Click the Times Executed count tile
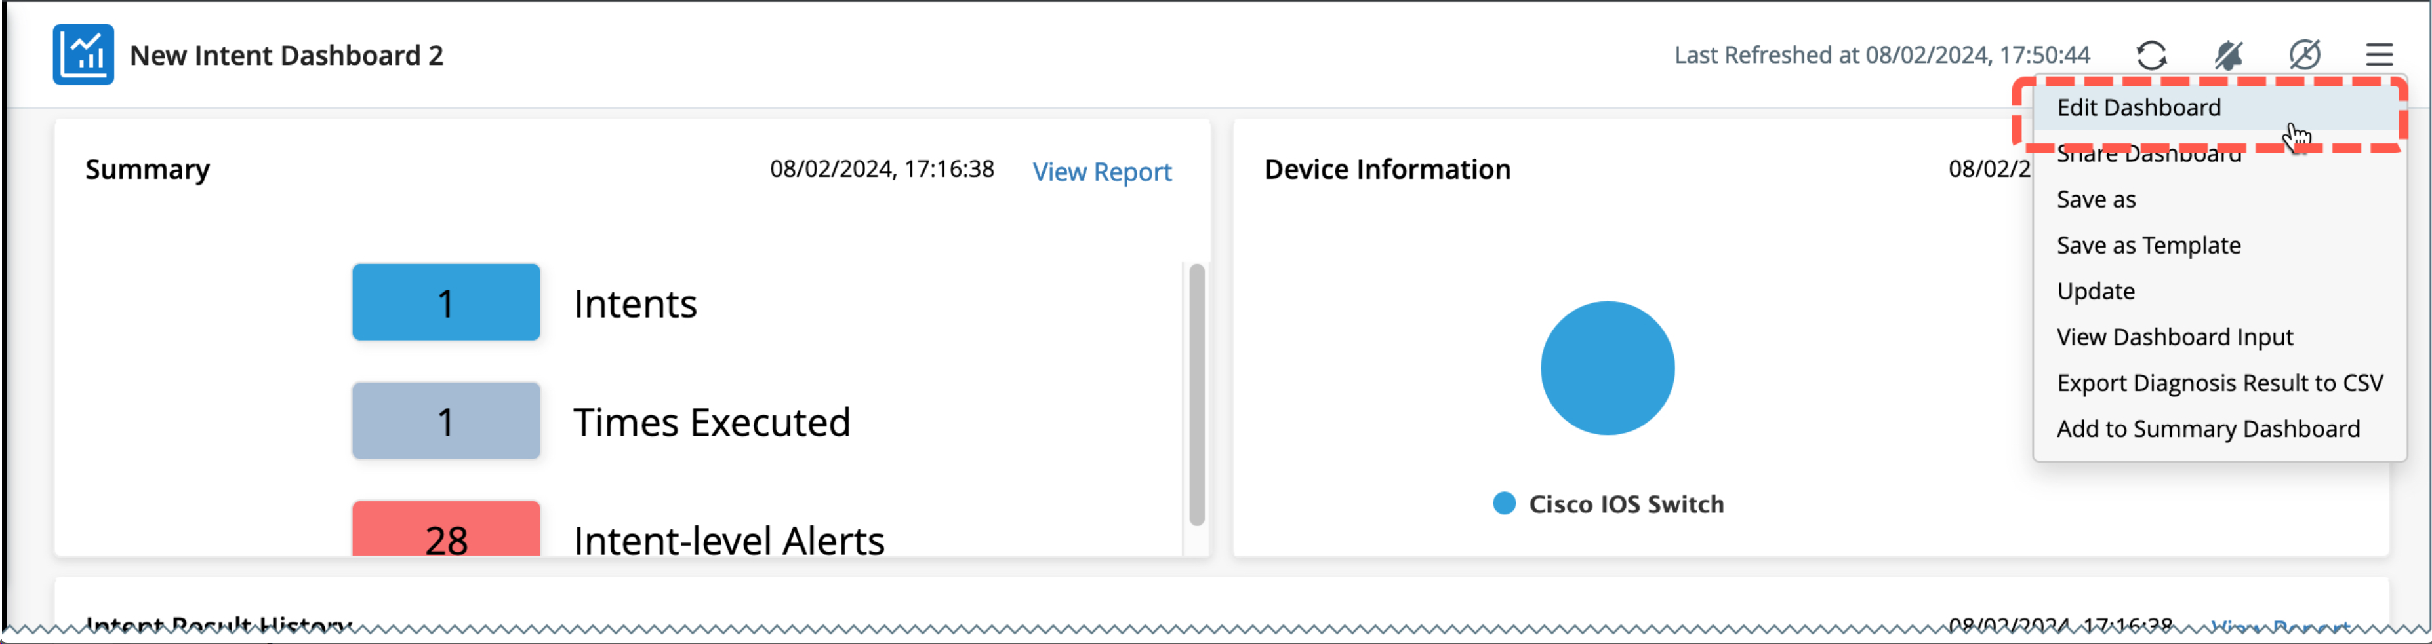Image resolution: width=2432 pixels, height=644 pixels. (x=445, y=421)
